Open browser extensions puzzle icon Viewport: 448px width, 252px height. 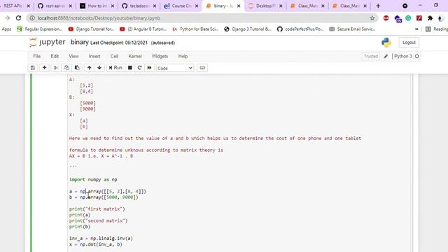430,18
